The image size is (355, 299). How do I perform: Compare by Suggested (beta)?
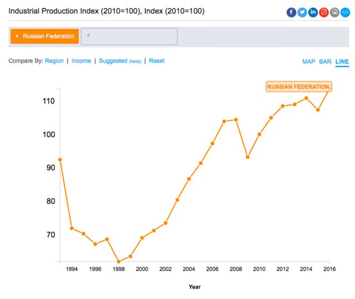[120, 61]
